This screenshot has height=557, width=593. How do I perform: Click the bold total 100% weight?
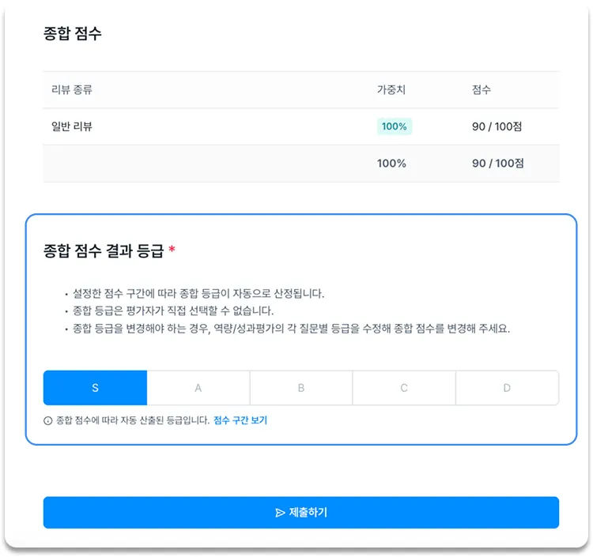[x=391, y=164]
